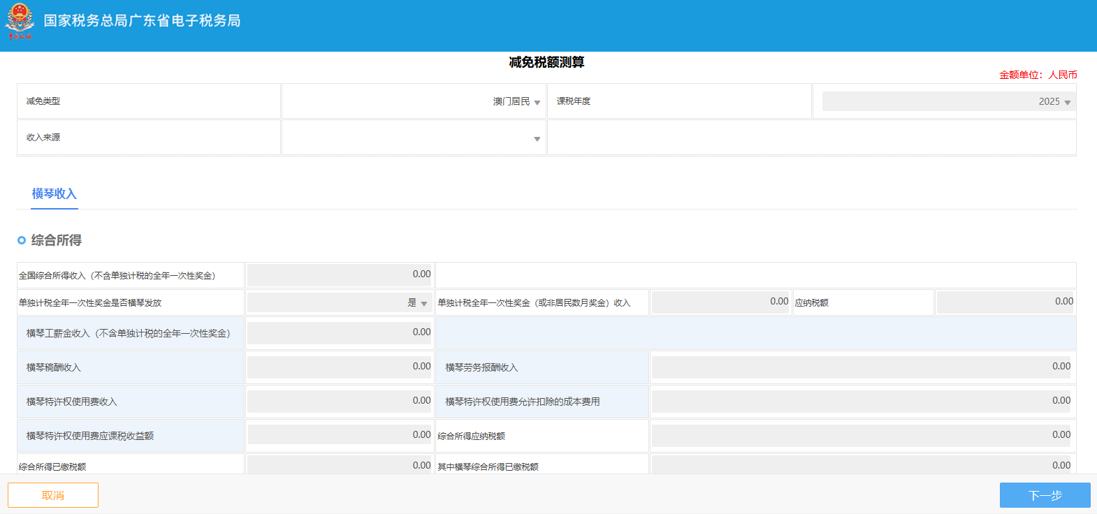Open the empty 收入来源 dropdown
This screenshot has height=514, width=1097.
point(414,138)
